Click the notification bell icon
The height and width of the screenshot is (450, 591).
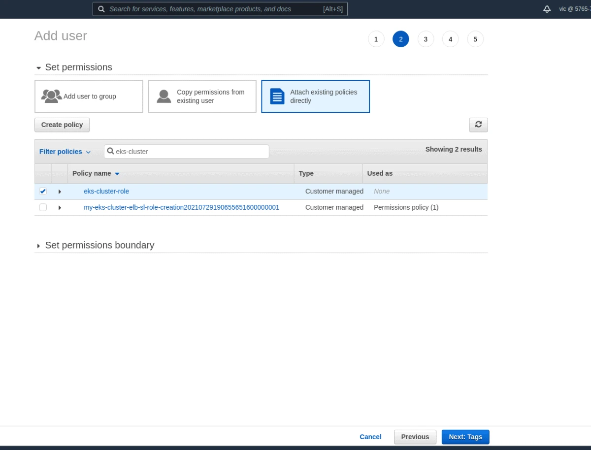click(x=547, y=8)
